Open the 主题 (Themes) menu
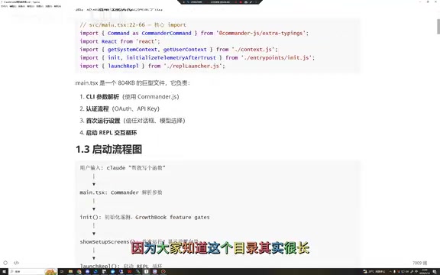Image resolution: width=440 pixels, height=275 pixels. 49,6
